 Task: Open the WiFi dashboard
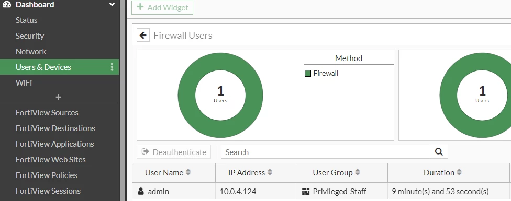24,82
